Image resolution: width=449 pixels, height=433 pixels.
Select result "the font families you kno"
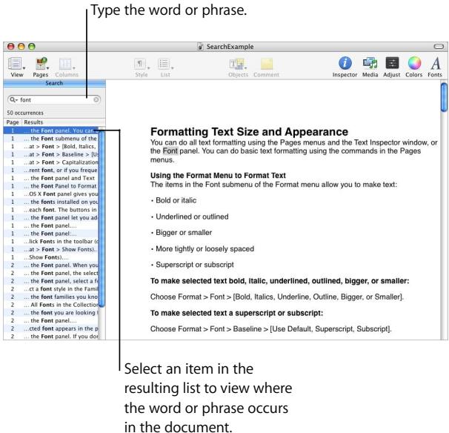(51, 297)
